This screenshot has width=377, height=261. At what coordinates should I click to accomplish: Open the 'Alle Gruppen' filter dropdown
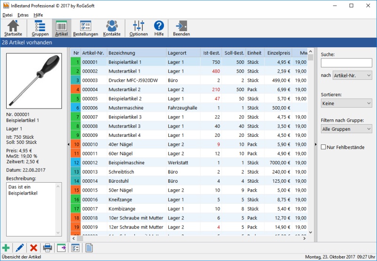click(x=346, y=129)
